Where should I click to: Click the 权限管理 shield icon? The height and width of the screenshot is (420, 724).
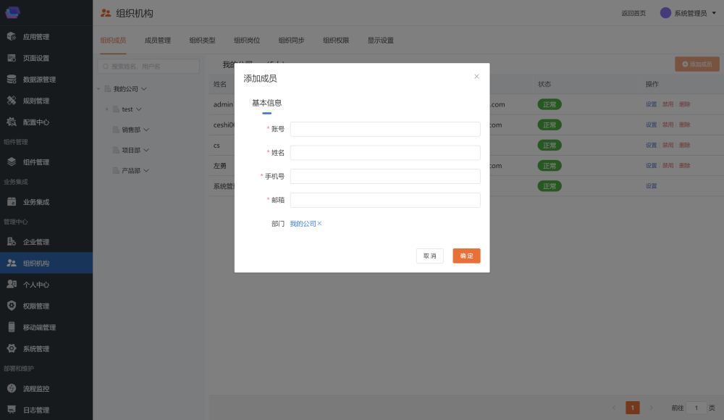(12, 306)
